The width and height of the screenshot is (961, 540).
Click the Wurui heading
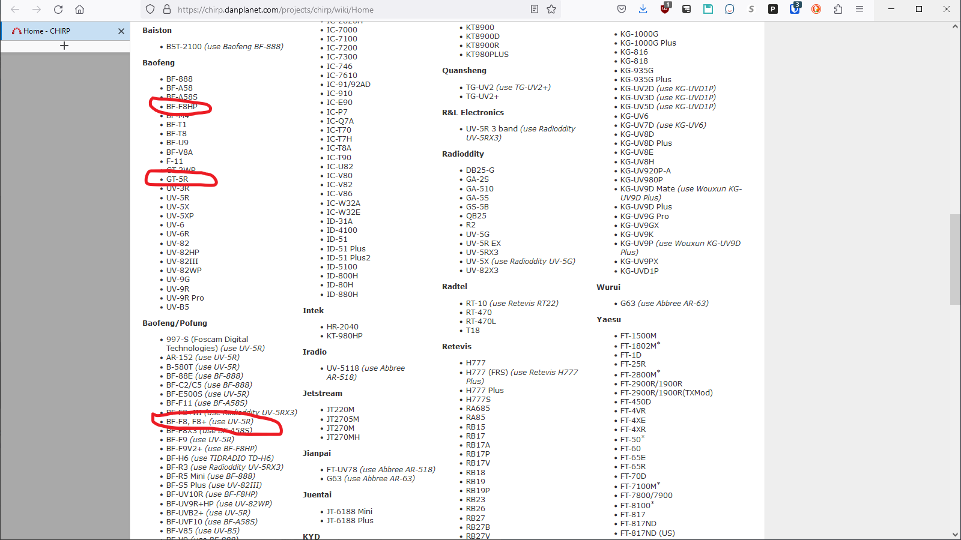tap(608, 287)
